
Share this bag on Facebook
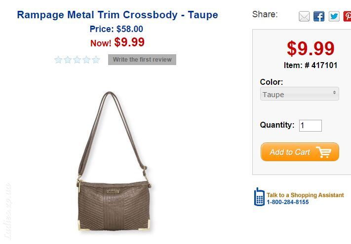pyautogui.click(x=319, y=16)
